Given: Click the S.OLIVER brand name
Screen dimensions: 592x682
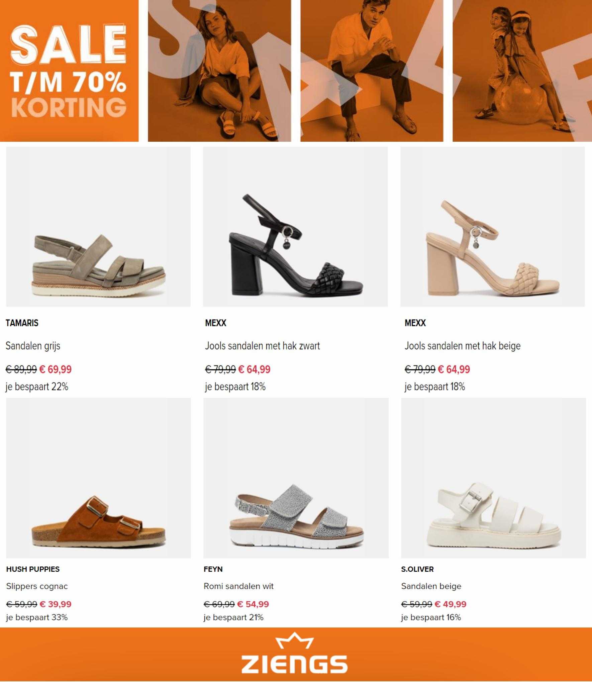Looking at the screenshot, I should 417,569.
